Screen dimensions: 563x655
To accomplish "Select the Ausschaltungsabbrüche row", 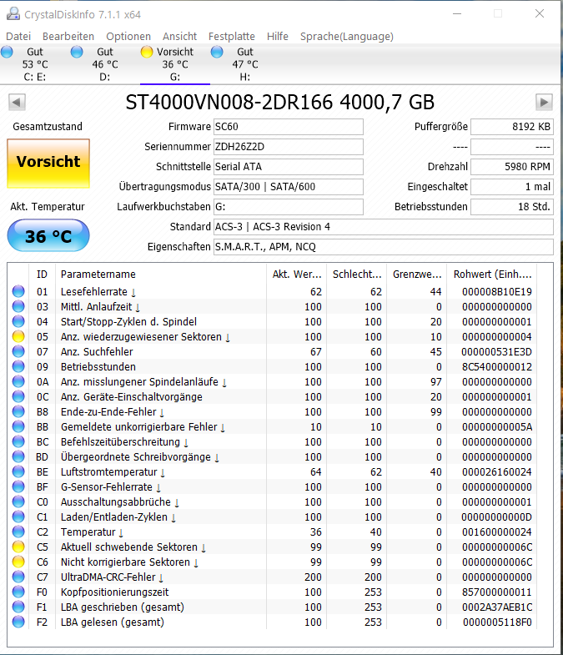I will pos(274,501).
